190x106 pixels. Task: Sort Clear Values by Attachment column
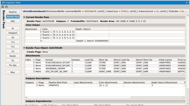pos(33,29)
